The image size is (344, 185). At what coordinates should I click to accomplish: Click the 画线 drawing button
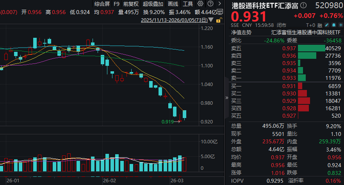173,4
